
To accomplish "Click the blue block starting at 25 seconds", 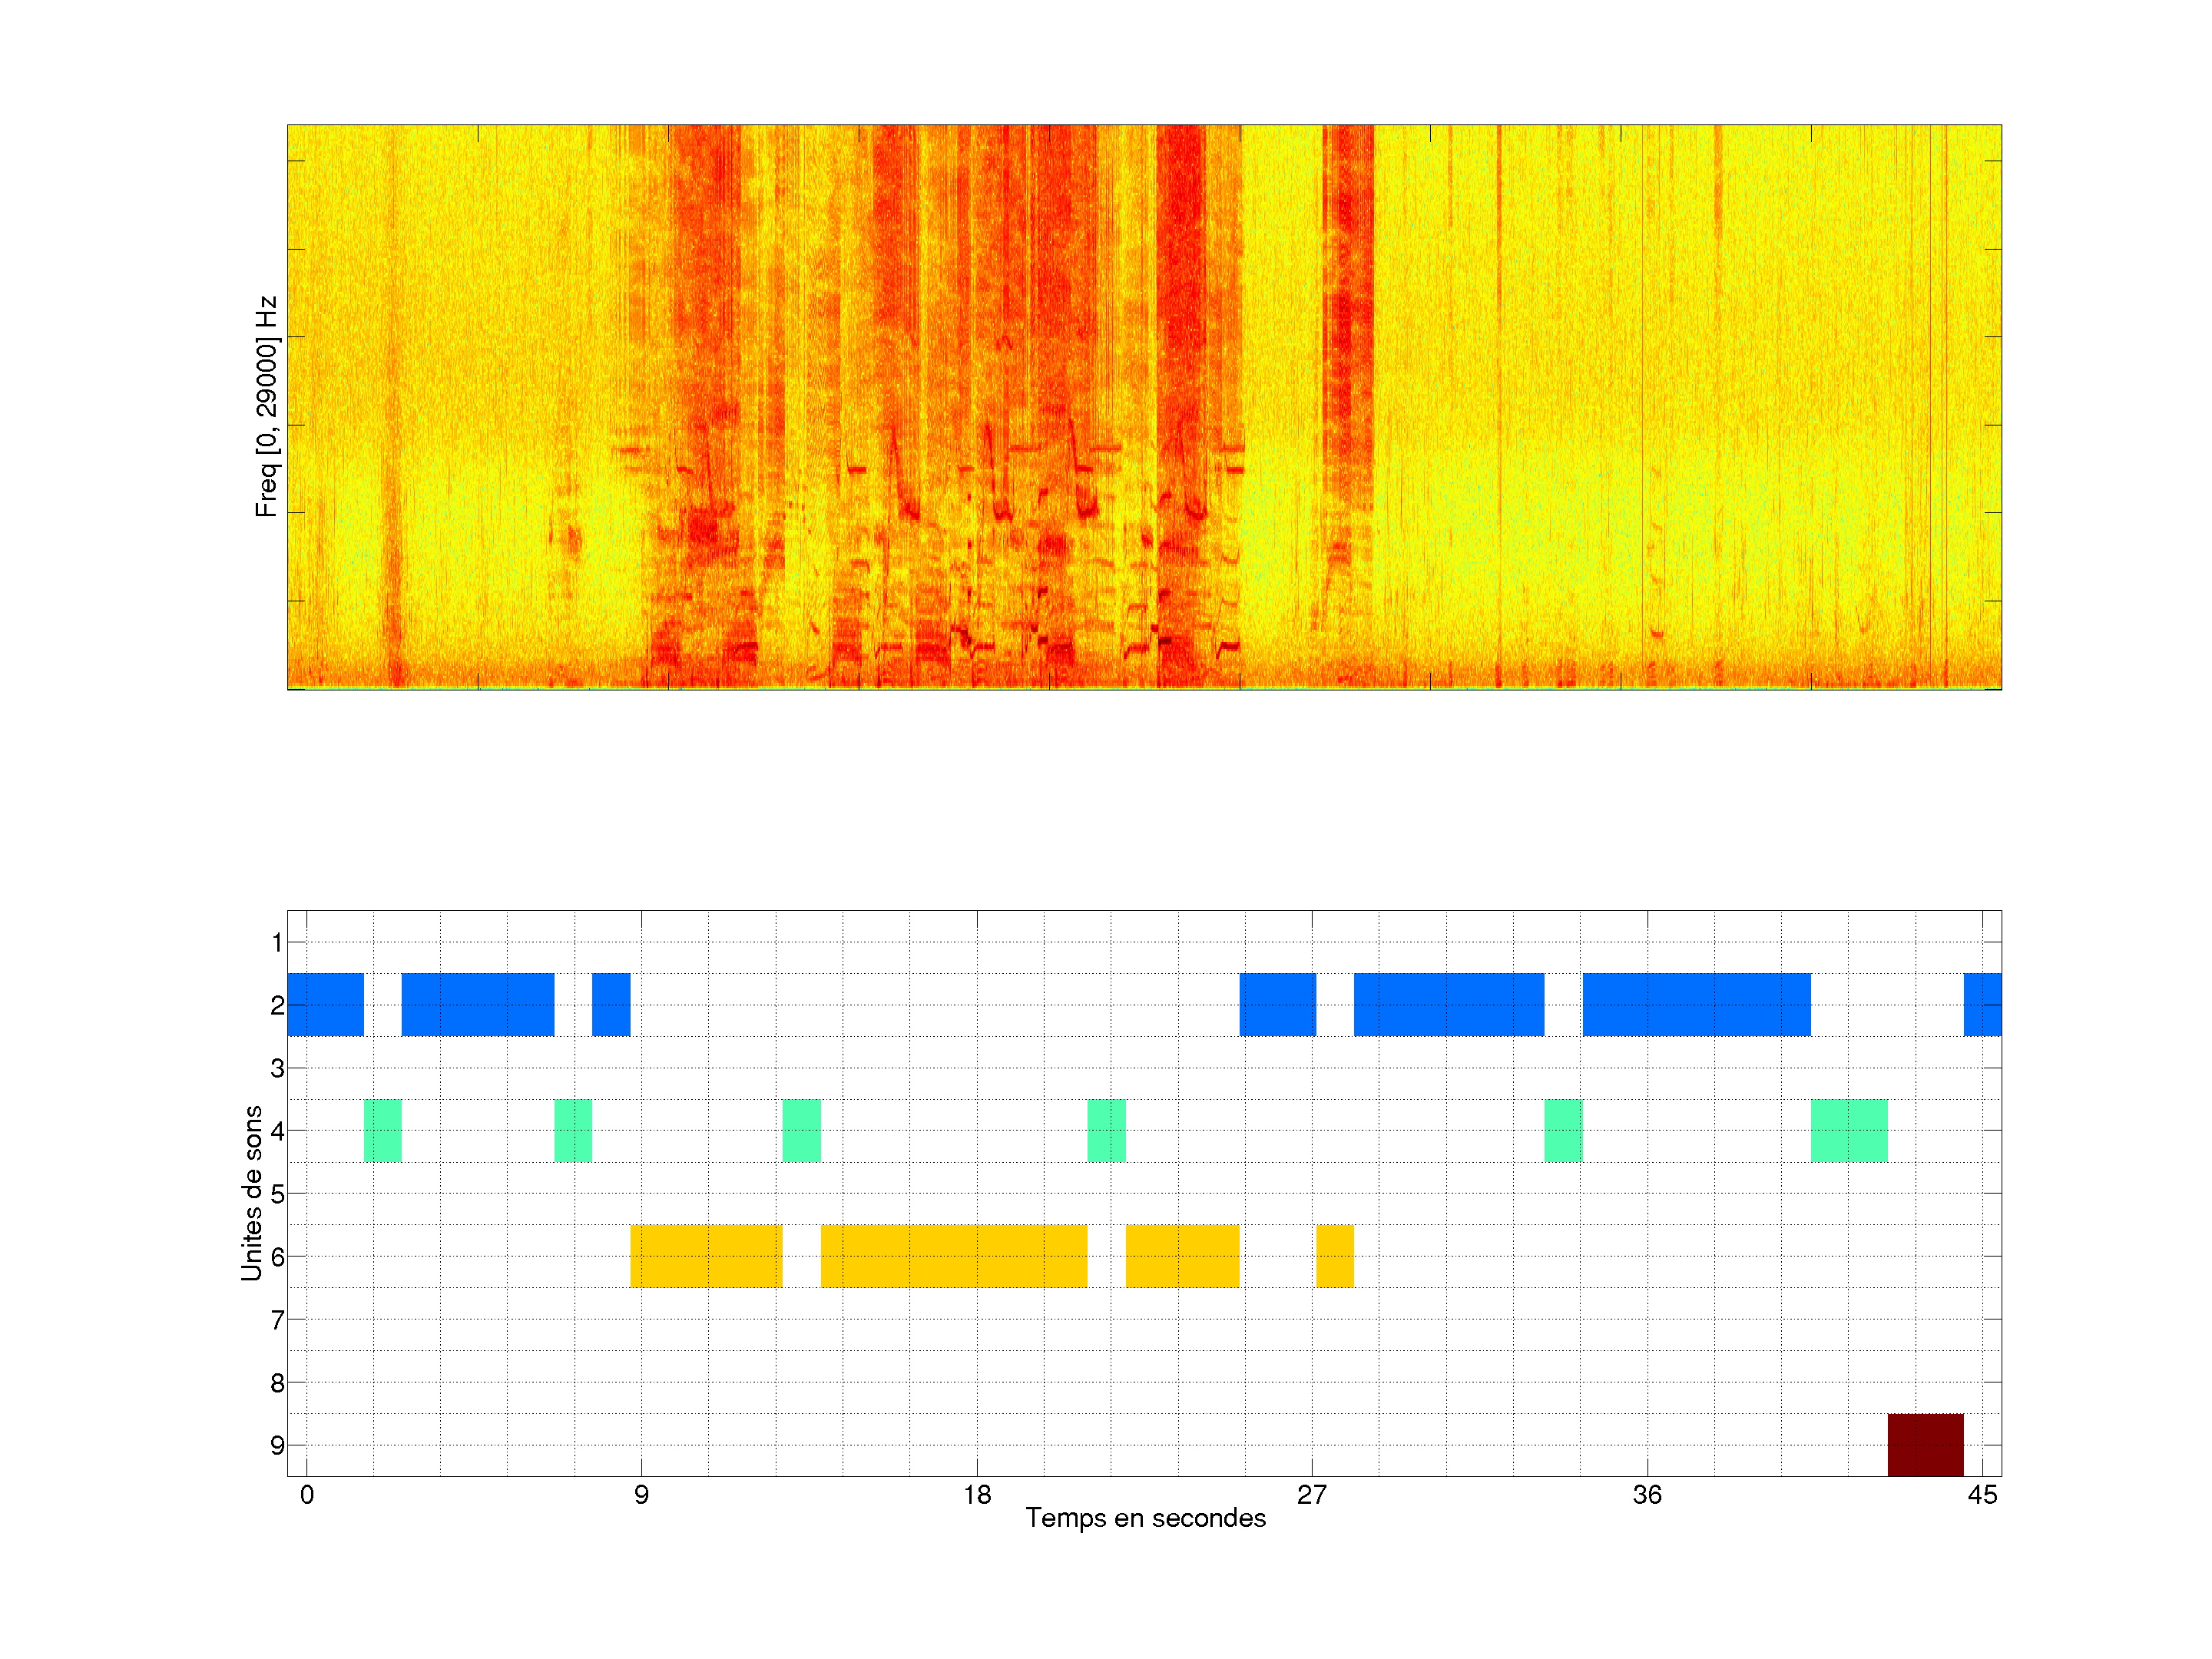I will [1277, 1004].
